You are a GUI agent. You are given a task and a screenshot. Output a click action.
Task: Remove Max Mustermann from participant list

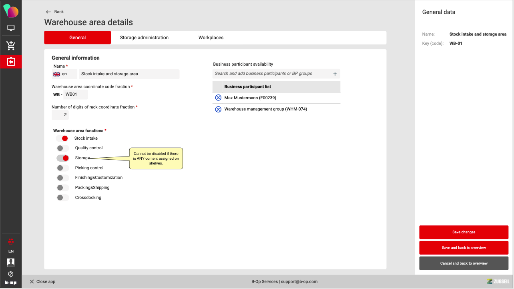(218, 98)
